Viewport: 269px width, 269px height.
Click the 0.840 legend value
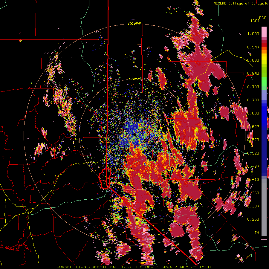[x=253, y=74]
